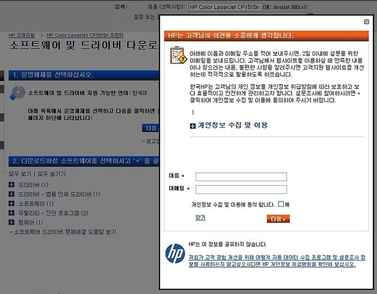
Task: Expand 유틸리티 - 진단 프로그램 (2)
Action: pyautogui.click(x=12, y=212)
